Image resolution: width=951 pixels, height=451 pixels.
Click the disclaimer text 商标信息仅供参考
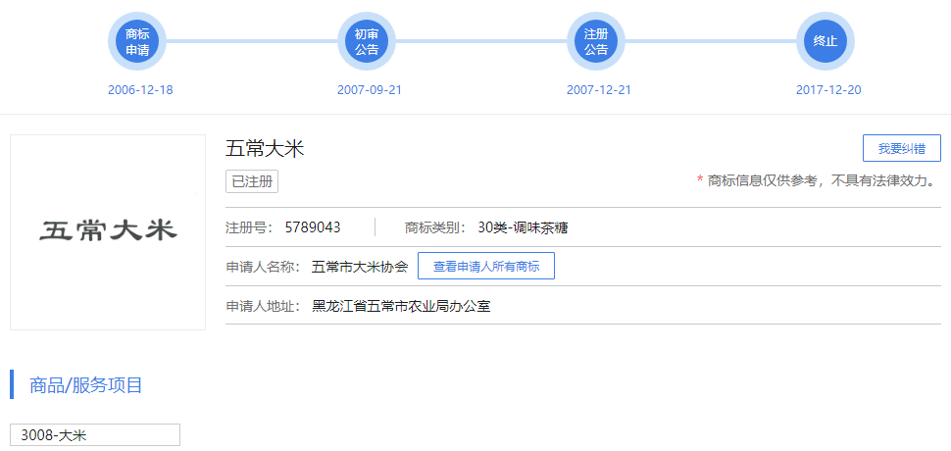tap(764, 180)
